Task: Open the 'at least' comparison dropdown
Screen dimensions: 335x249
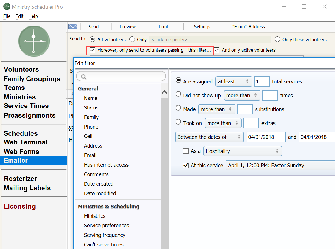Action: pos(234,82)
